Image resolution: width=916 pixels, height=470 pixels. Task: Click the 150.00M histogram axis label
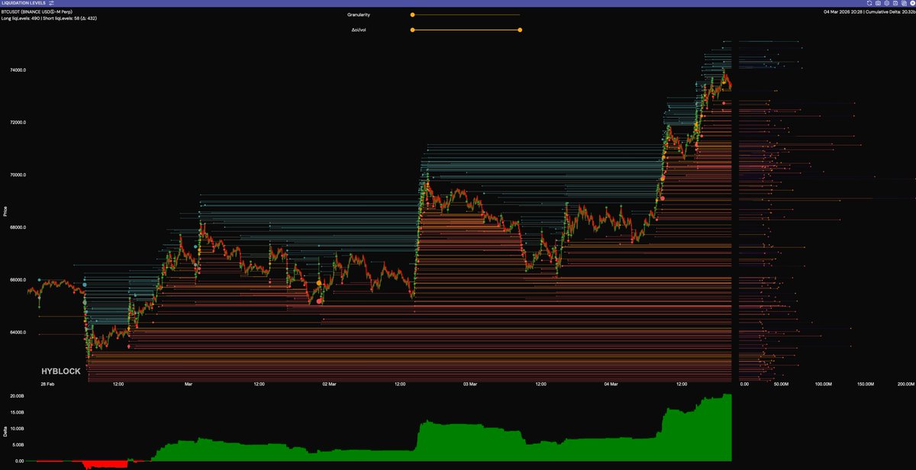[x=865, y=385]
